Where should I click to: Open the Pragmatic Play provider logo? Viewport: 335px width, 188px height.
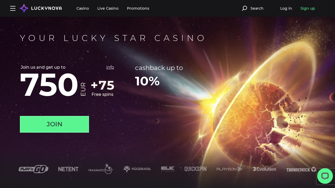101,169
